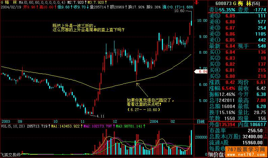Click the 4.11 low price marker on the chart
Viewport: 268px width, 158px height.
pyautogui.click(x=100, y=116)
